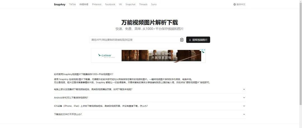Click the chevron beside the IOS question
This screenshot has width=302, height=128.
click(244, 106)
